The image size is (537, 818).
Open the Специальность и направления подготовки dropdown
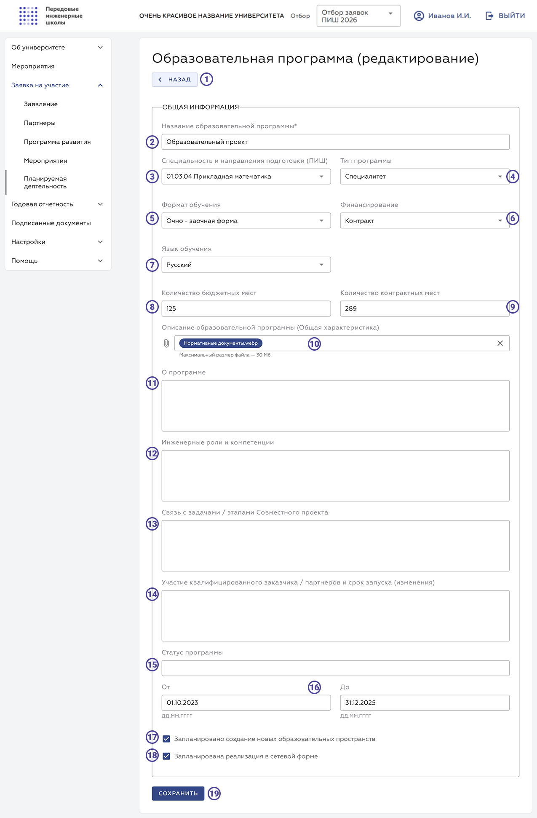coord(246,177)
